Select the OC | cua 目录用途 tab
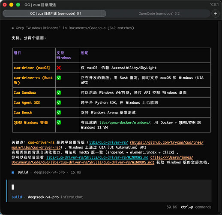222x215 pixels. [54, 14]
